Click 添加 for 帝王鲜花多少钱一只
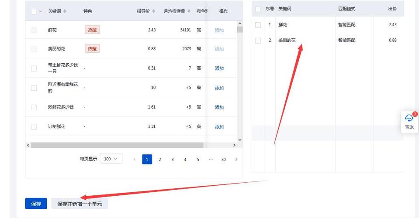Screen dimensions: 419x218 coord(219,68)
